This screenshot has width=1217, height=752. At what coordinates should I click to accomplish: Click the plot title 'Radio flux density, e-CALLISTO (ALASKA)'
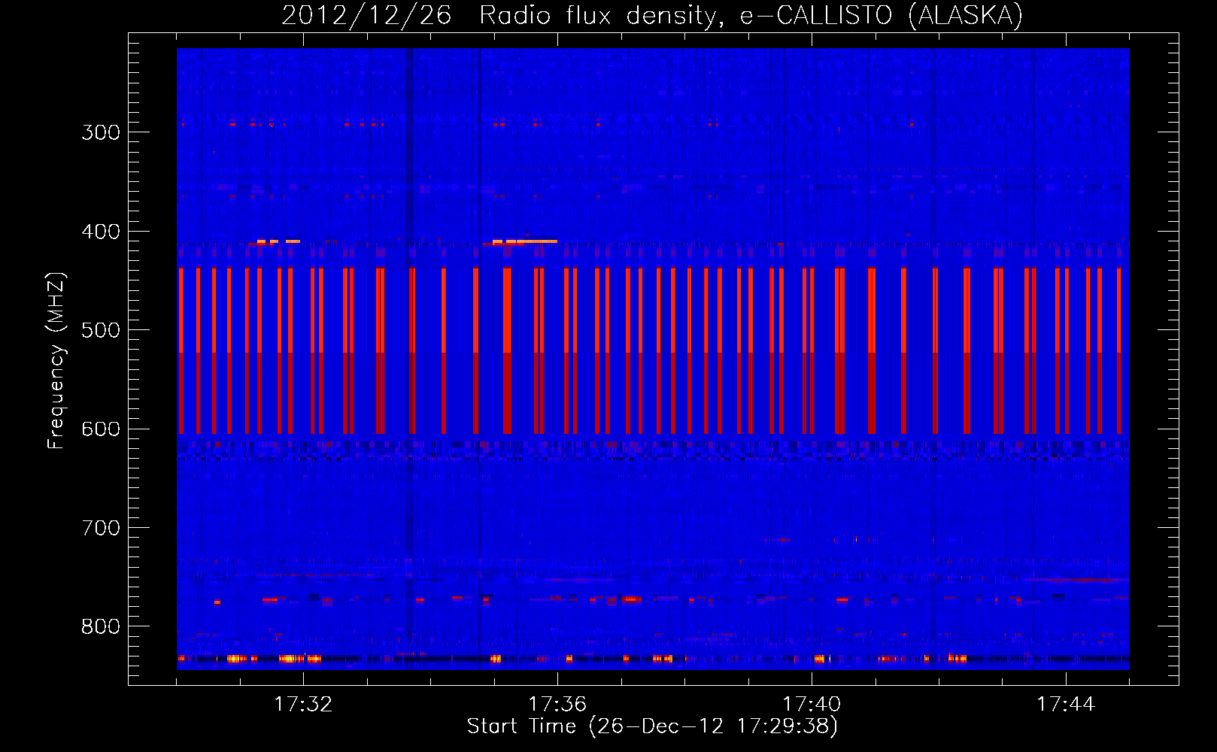click(x=751, y=16)
